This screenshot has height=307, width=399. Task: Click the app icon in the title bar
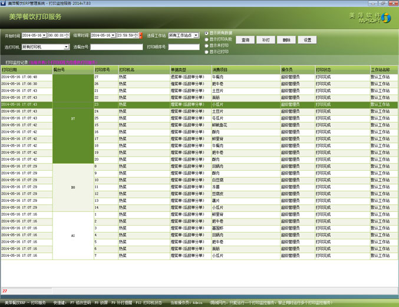[x=3, y=3]
